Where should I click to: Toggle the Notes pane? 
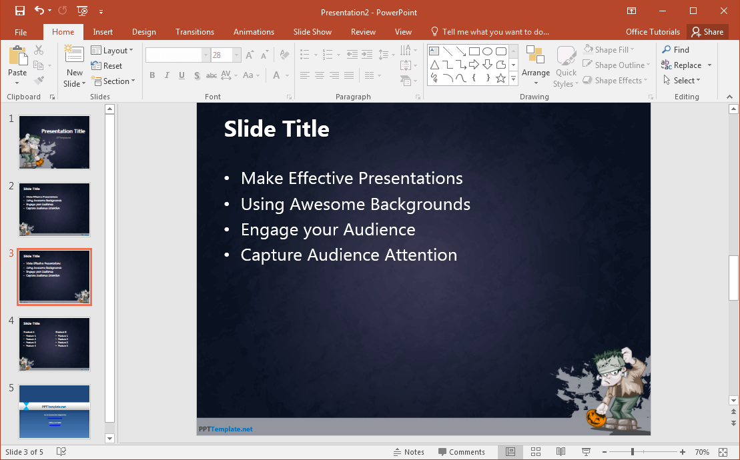click(408, 452)
